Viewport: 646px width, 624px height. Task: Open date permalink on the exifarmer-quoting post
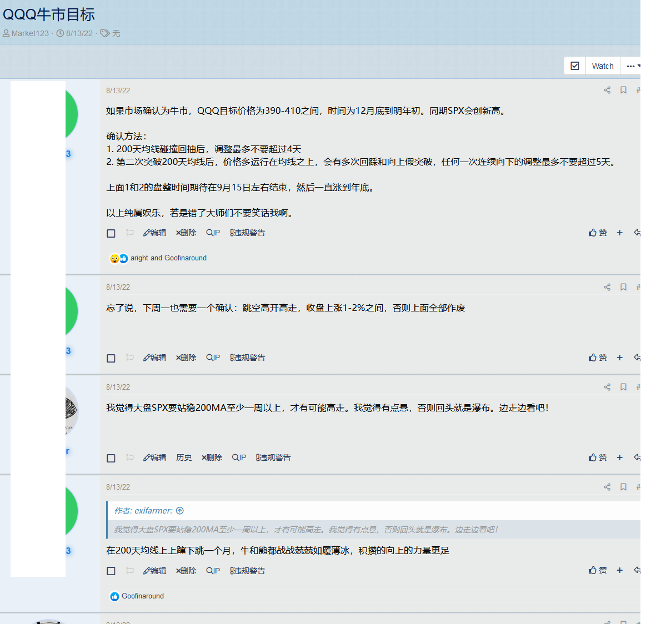click(118, 487)
